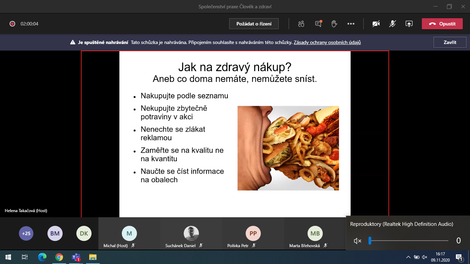Expand the +25 additional participants

click(x=26, y=233)
